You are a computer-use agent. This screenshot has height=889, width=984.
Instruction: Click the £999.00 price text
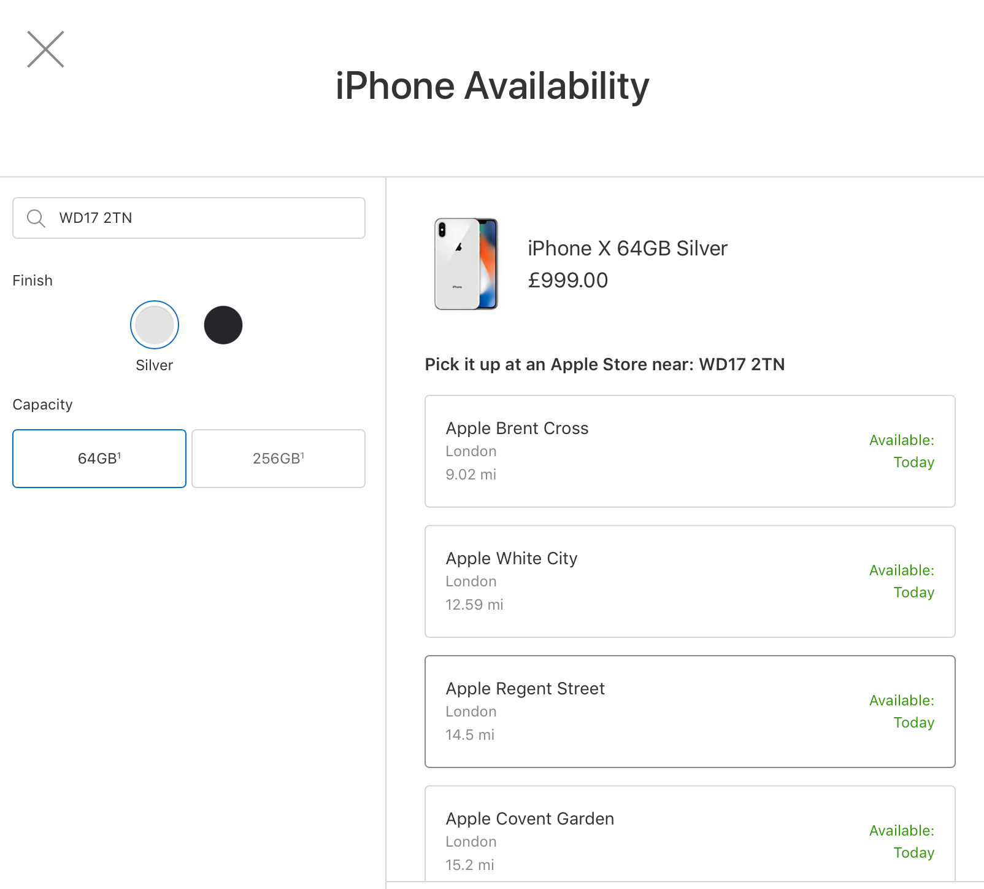[x=567, y=281]
